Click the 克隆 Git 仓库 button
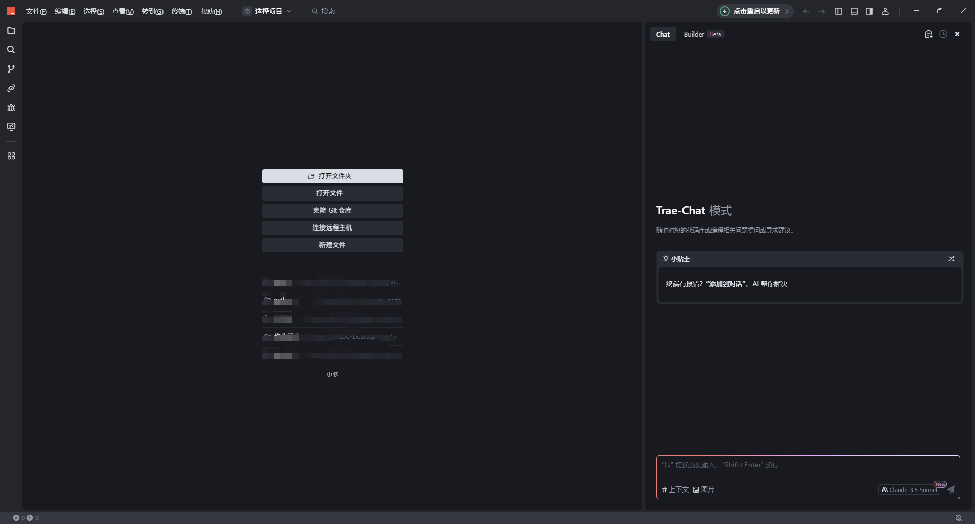The height and width of the screenshot is (524, 975). [333, 211]
